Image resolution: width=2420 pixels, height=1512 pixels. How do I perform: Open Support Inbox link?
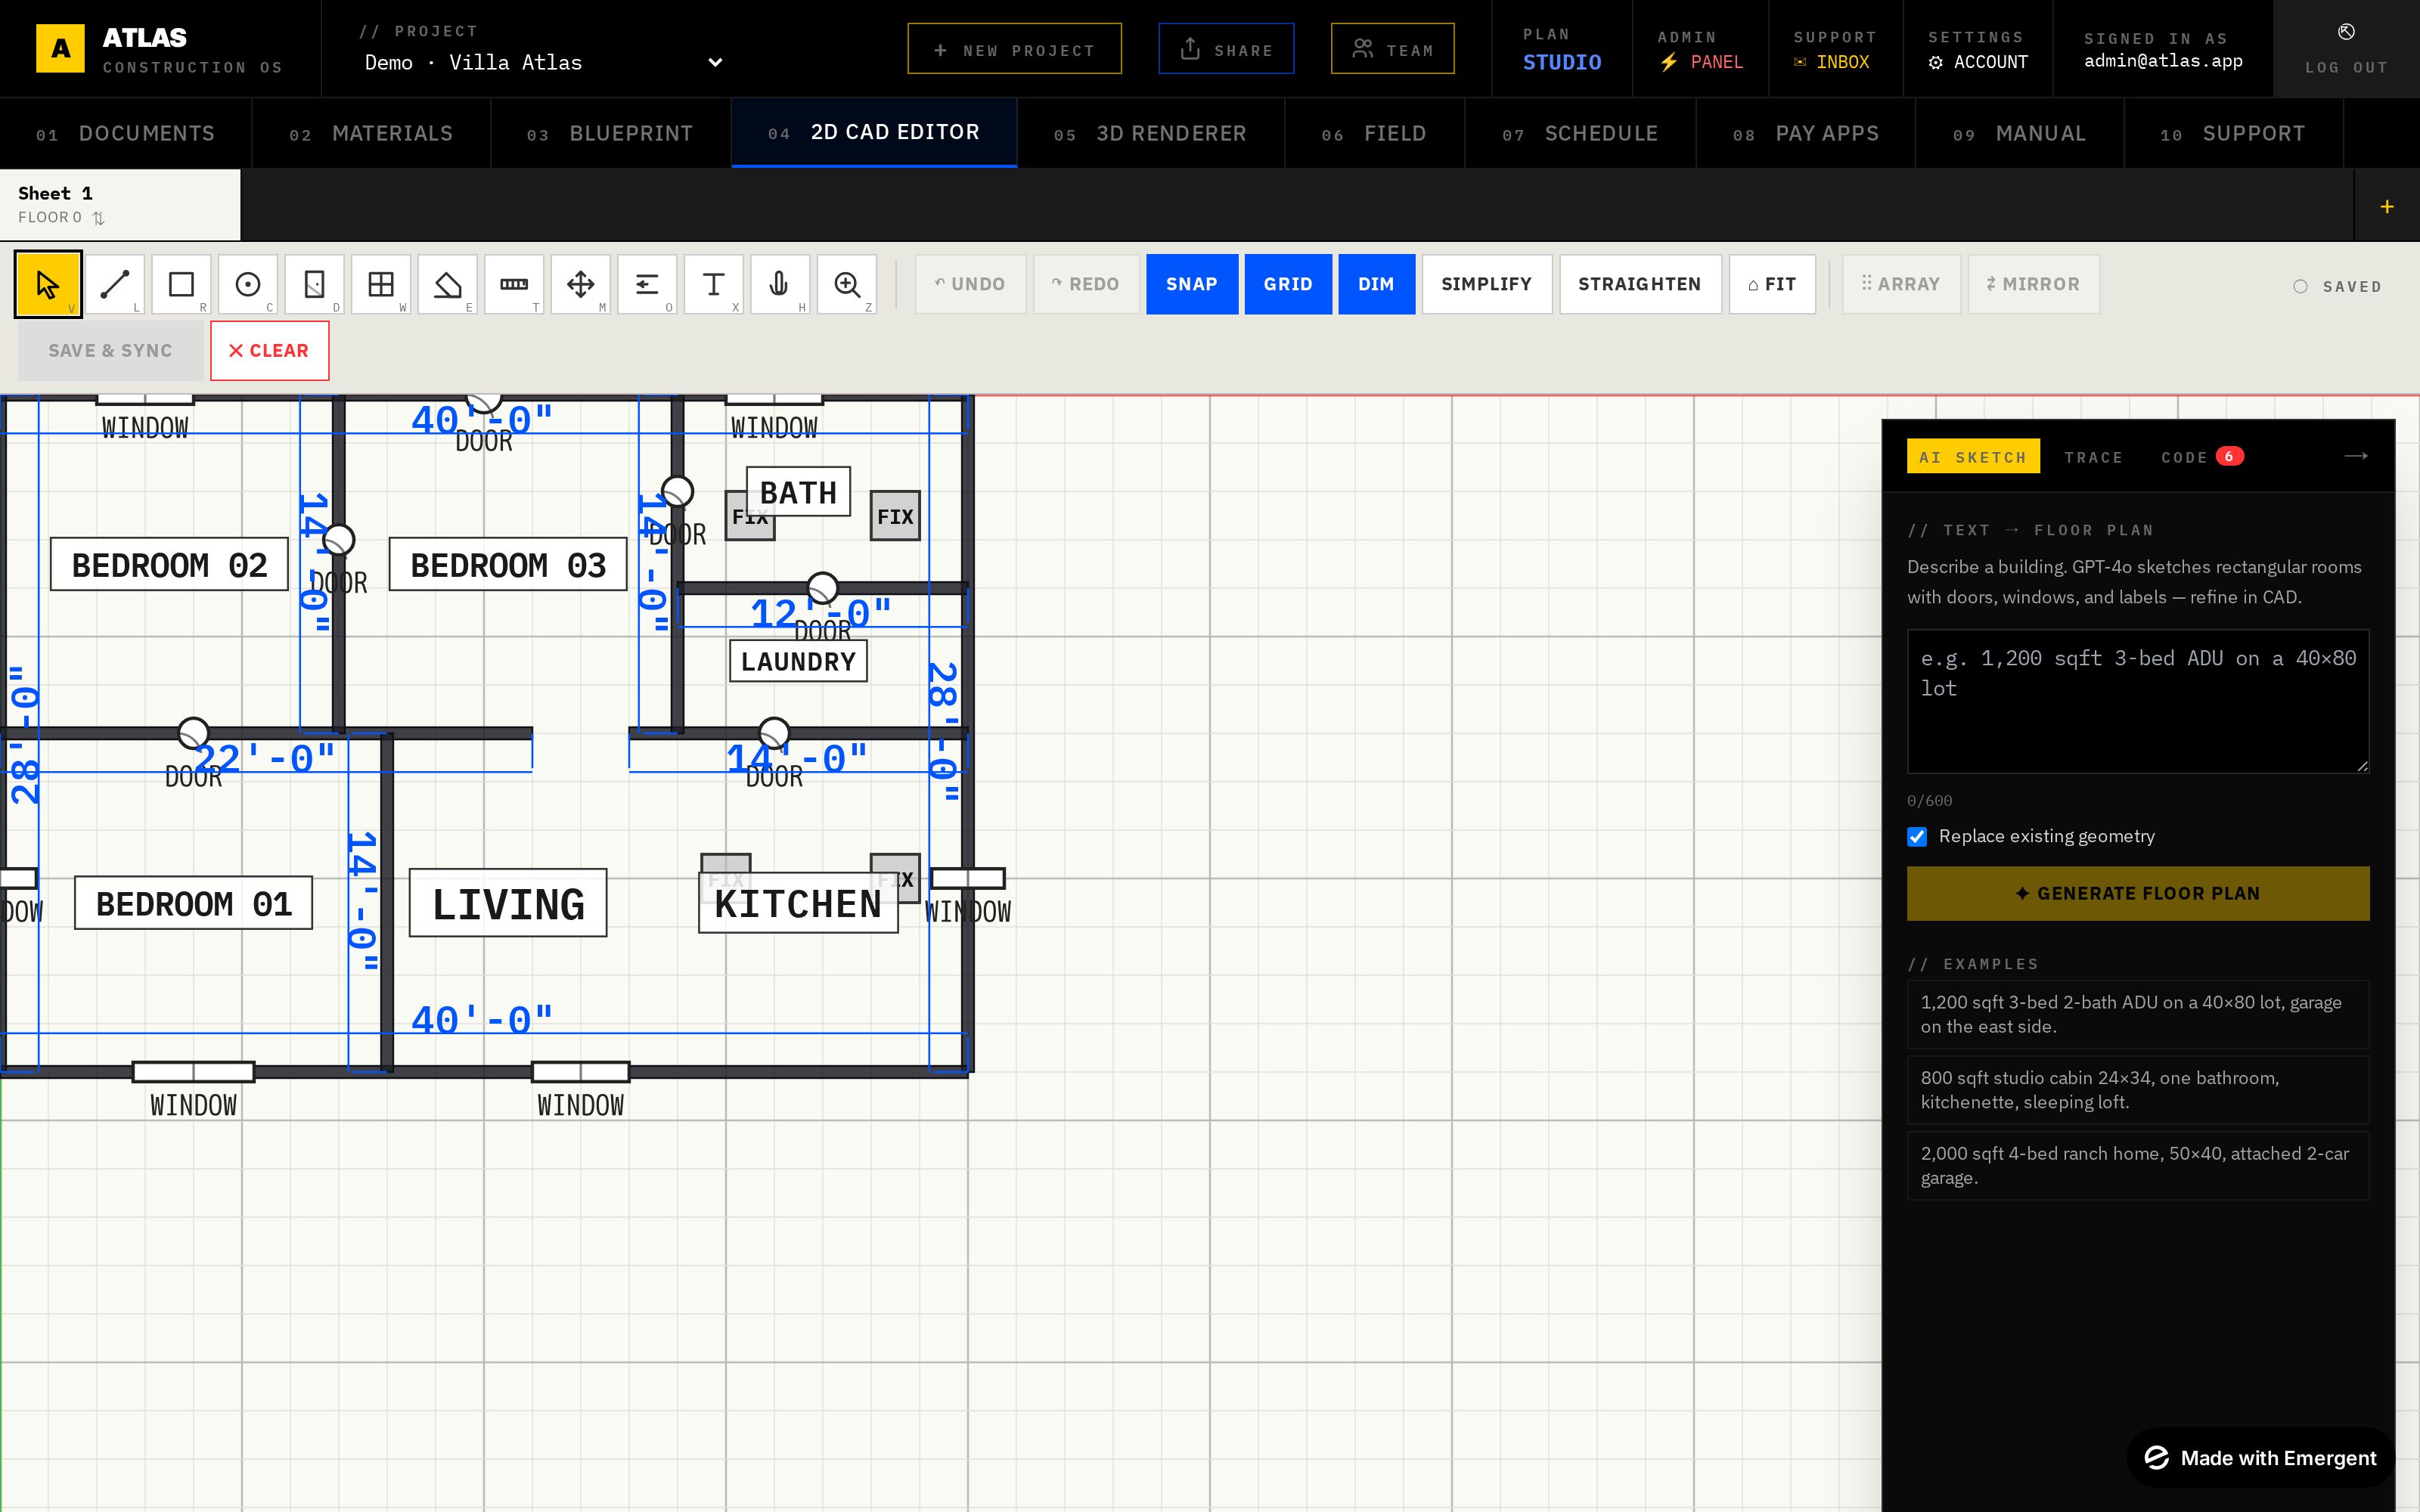[x=1835, y=49]
